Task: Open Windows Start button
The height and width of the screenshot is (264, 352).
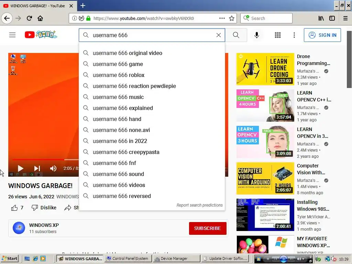Action: click(x=9, y=258)
